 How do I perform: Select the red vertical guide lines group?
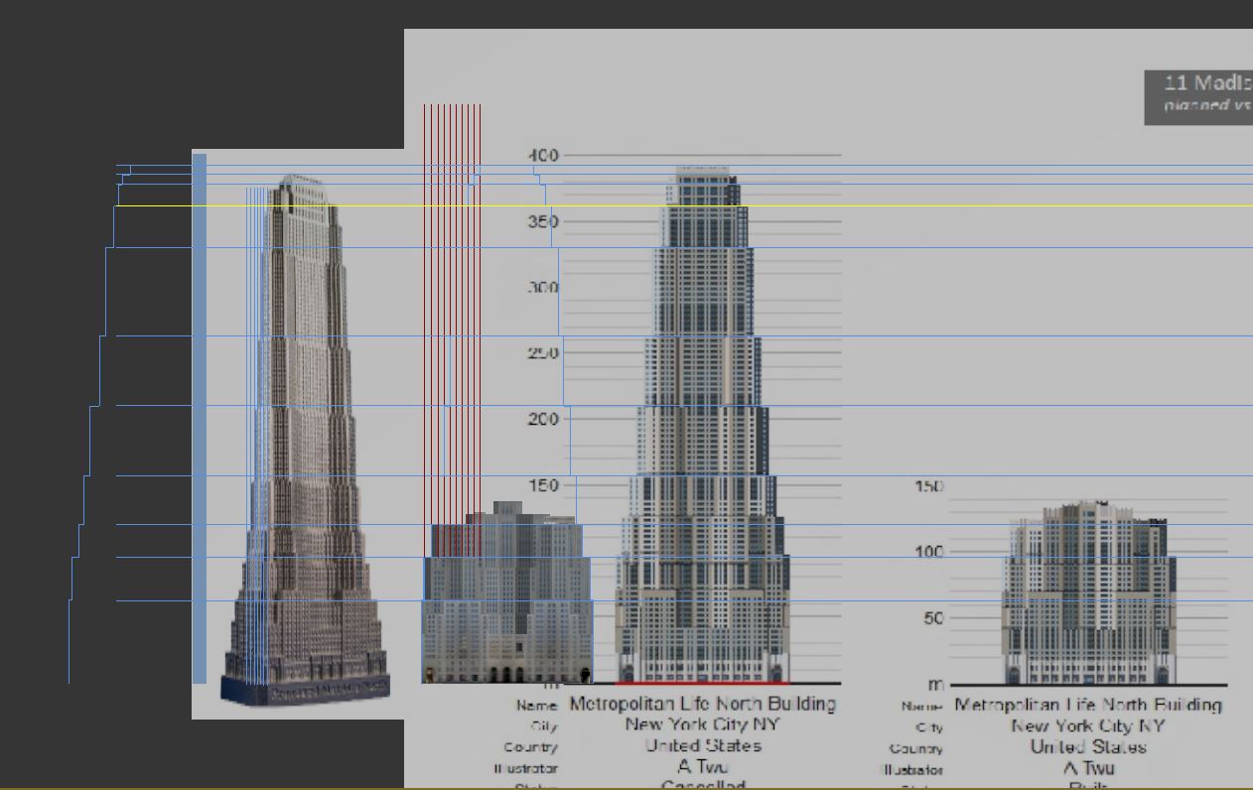[452, 329]
